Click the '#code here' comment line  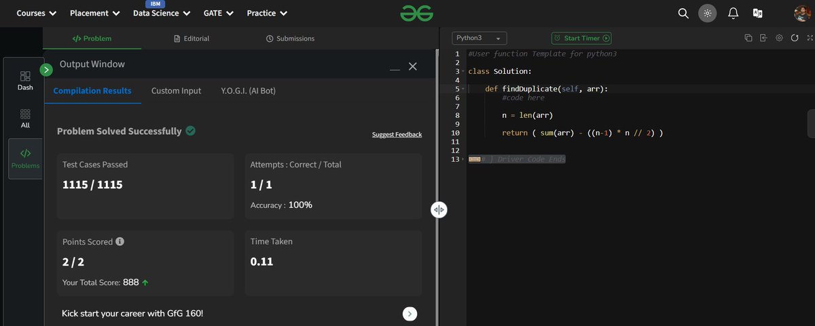[523, 98]
